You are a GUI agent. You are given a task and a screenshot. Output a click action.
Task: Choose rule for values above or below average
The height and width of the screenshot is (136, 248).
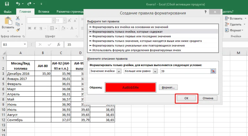pos(153,41)
